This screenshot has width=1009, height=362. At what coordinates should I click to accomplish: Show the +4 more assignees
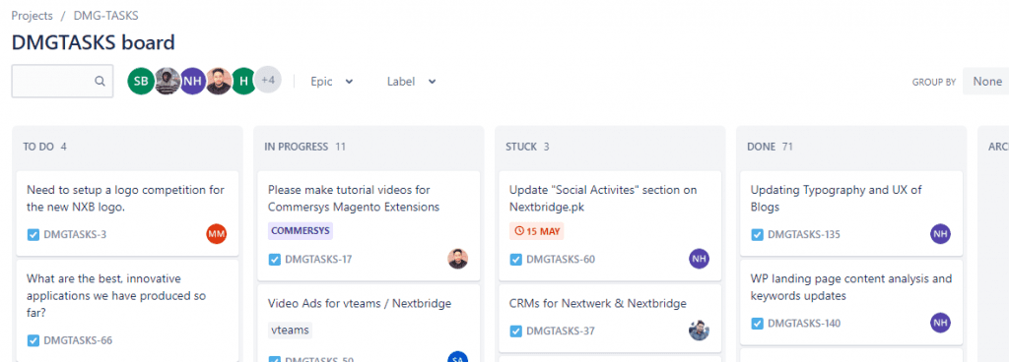(x=268, y=81)
